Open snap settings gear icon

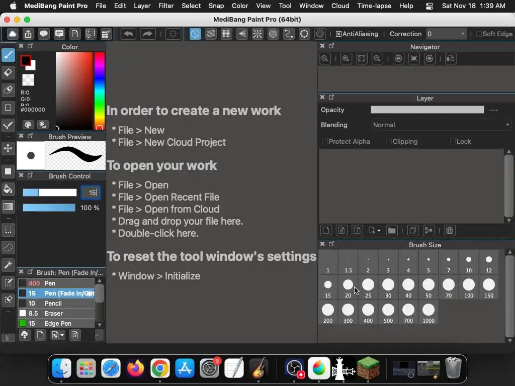pyautogui.click(x=319, y=34)
